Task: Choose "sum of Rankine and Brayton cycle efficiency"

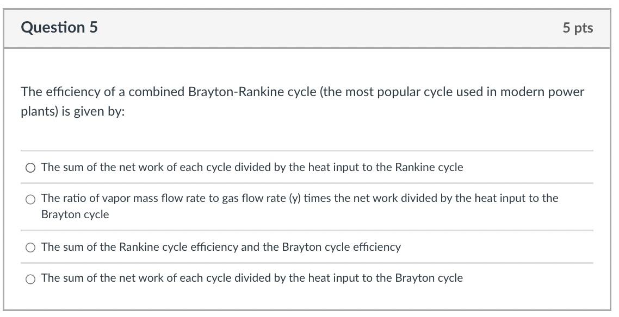Action: [x=31, y=248]
